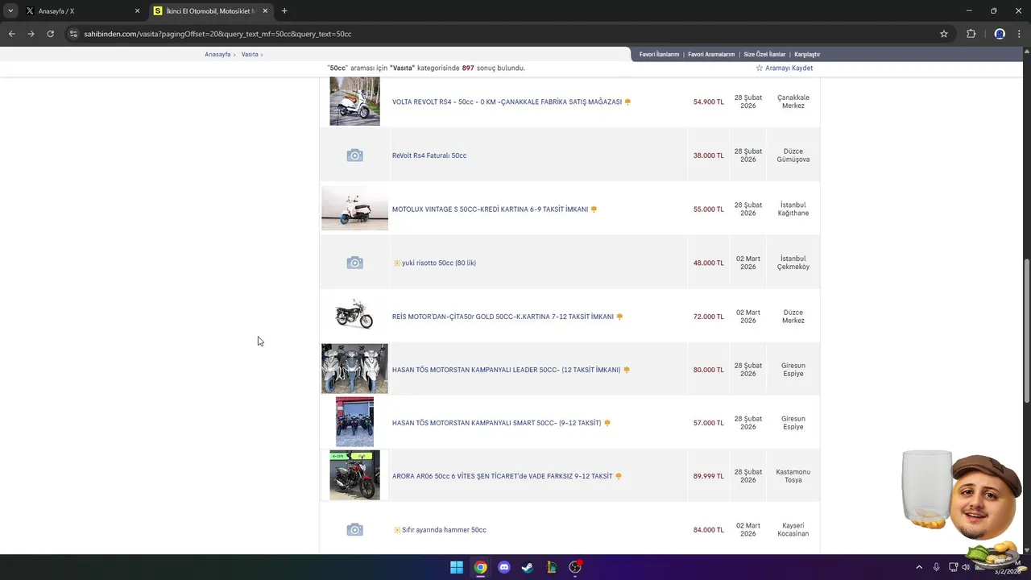Go to Anasayfa breadcrumb
Image resolution: width=1031 pixels, height=580 pixels.
pyautogui.click(x=217, y=54)
